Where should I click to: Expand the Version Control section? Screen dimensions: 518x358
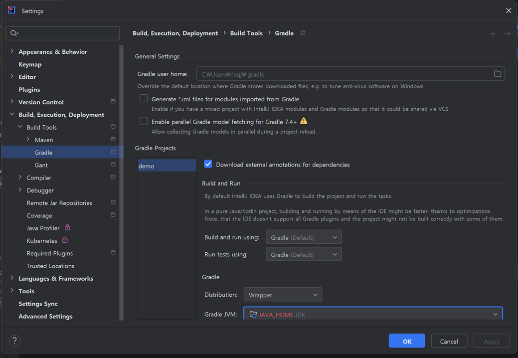pyautogui.click(x=12, y=101)
